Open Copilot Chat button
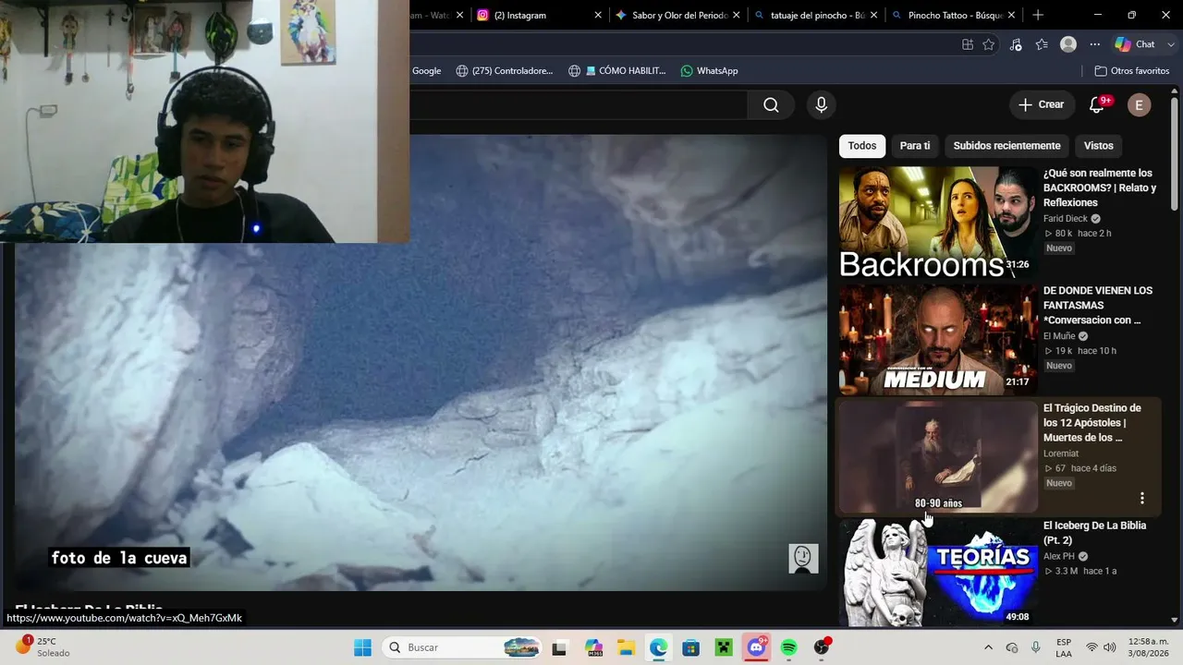Screen dimensions: 1183x665 (1135, 44)
